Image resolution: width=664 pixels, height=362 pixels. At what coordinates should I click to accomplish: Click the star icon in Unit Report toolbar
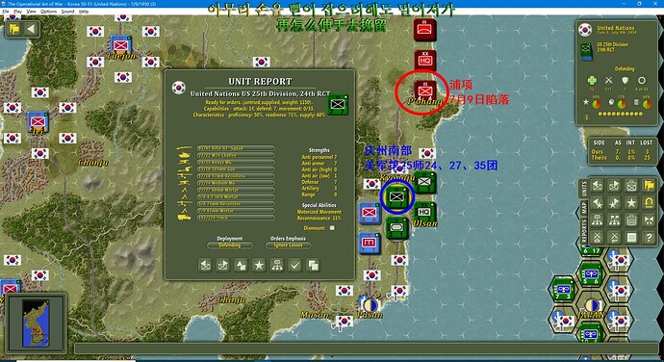click(x=259, y=266)
